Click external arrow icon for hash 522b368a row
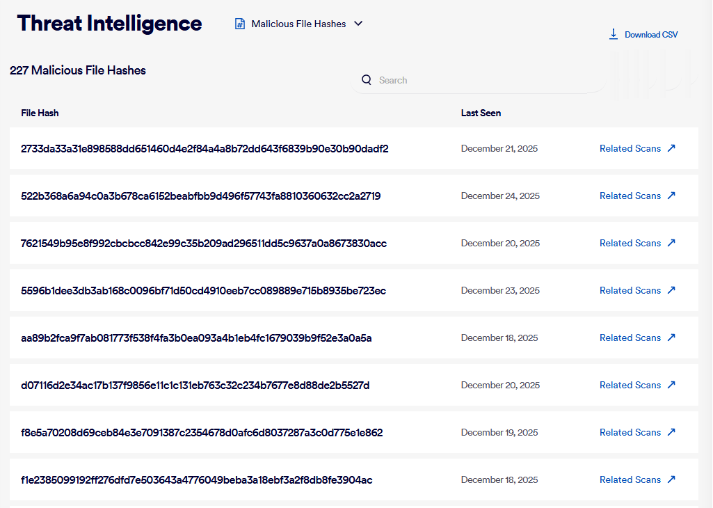The width and height of the screenshot is (713, 508). [671, 196]
